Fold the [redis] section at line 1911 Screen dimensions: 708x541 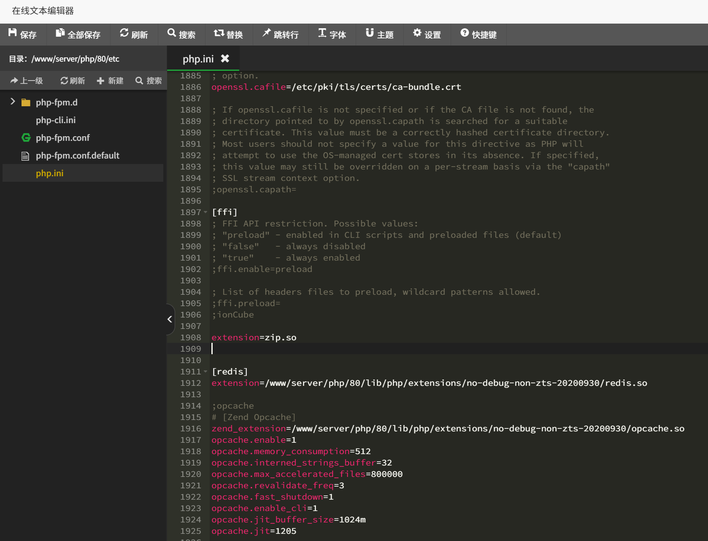point(205,371)
